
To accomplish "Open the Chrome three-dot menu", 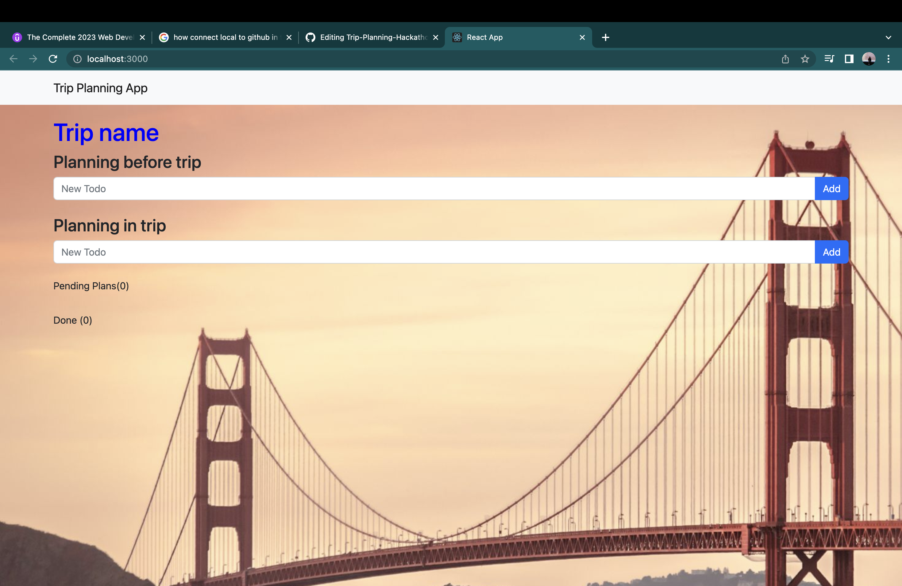I will (889, 59).
